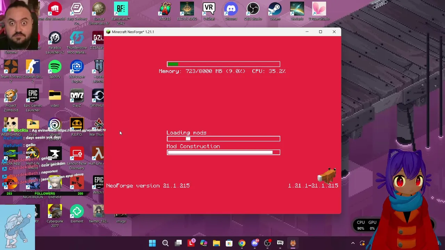Open File Explorer from the taskbar
The width and height of the screenshot is (445, 250).
point(216,243)
